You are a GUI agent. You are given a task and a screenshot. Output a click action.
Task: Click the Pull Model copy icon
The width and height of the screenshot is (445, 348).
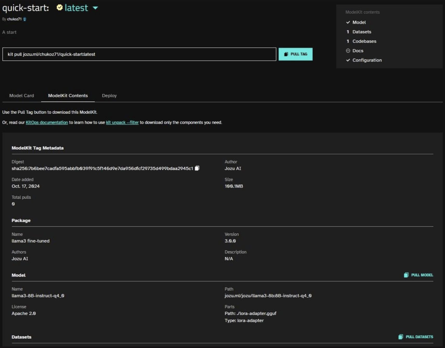click(x=406, y=275)
